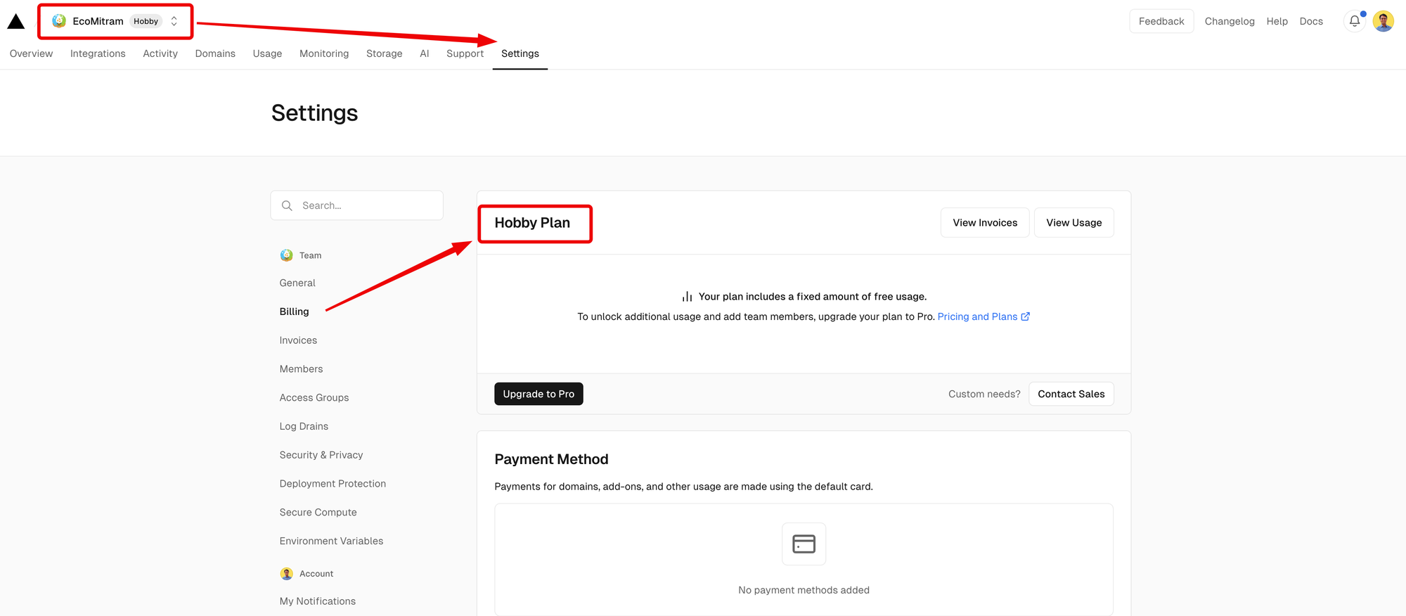Image resolution: width=1406 pixels, height=616 pixels.
Task: Expand the EcoMitram team switcher chevrons
Action: (x=174, y=21)
